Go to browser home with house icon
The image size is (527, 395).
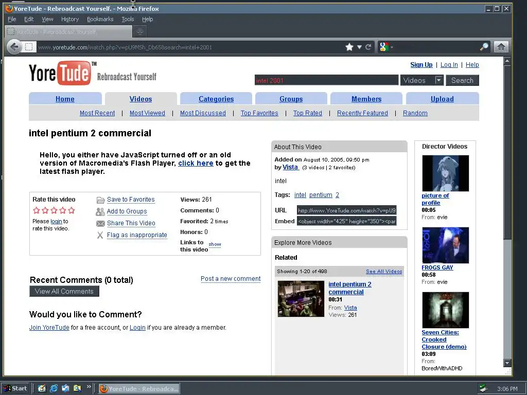pos(501,47)
